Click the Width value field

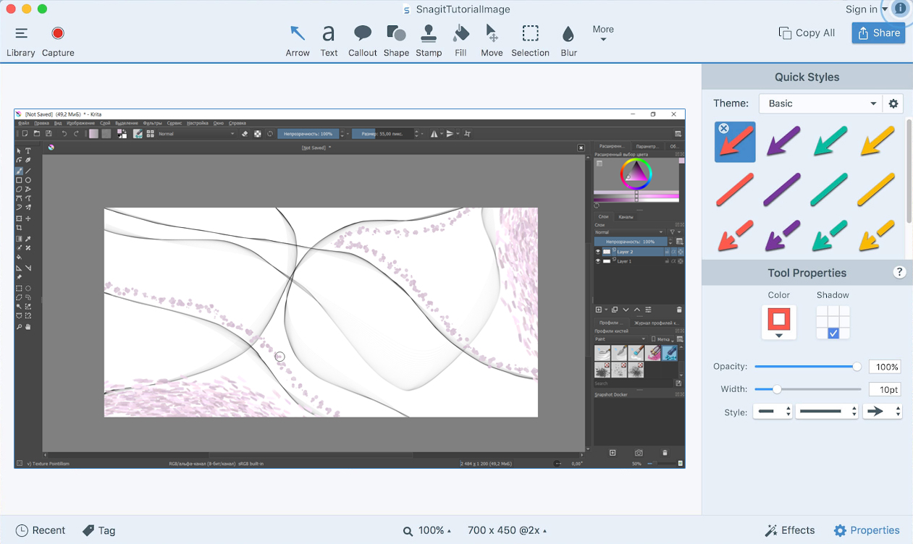pyautogui.click(x=885, y=389)
